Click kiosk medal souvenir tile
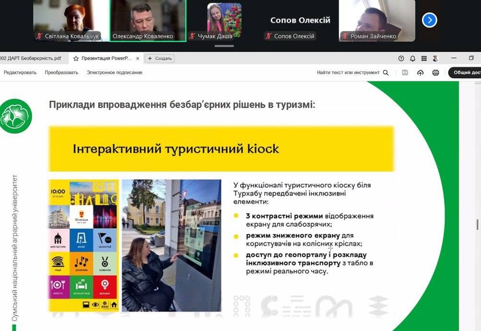The width and height of the screenshot is (481, 331). point(105,263)
